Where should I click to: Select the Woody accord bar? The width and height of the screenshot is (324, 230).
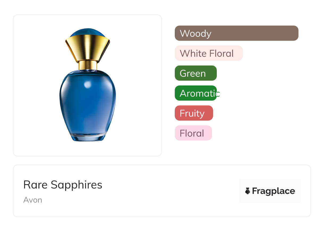tap(236, 33)
